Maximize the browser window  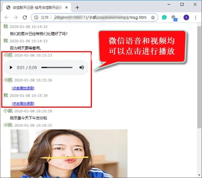(182, 4)
